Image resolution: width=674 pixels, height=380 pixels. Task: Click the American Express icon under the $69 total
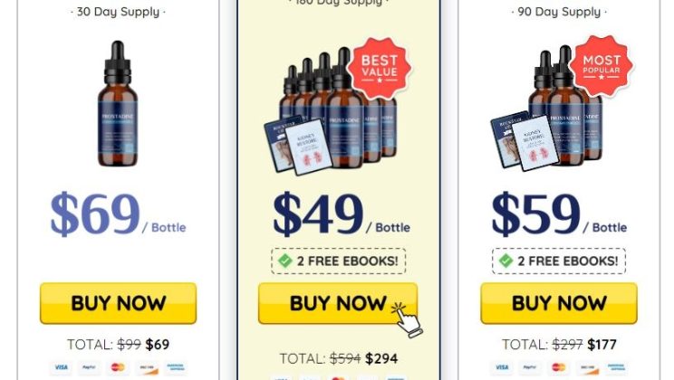(x=176, y=367)
